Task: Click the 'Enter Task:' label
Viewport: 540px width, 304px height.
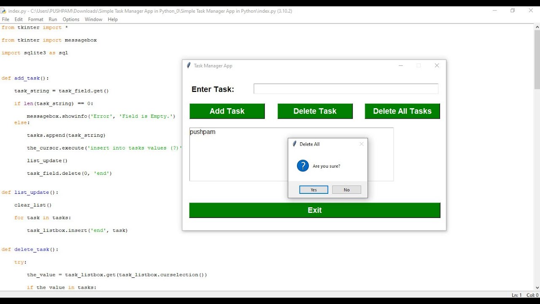Action: click(213, 89)
